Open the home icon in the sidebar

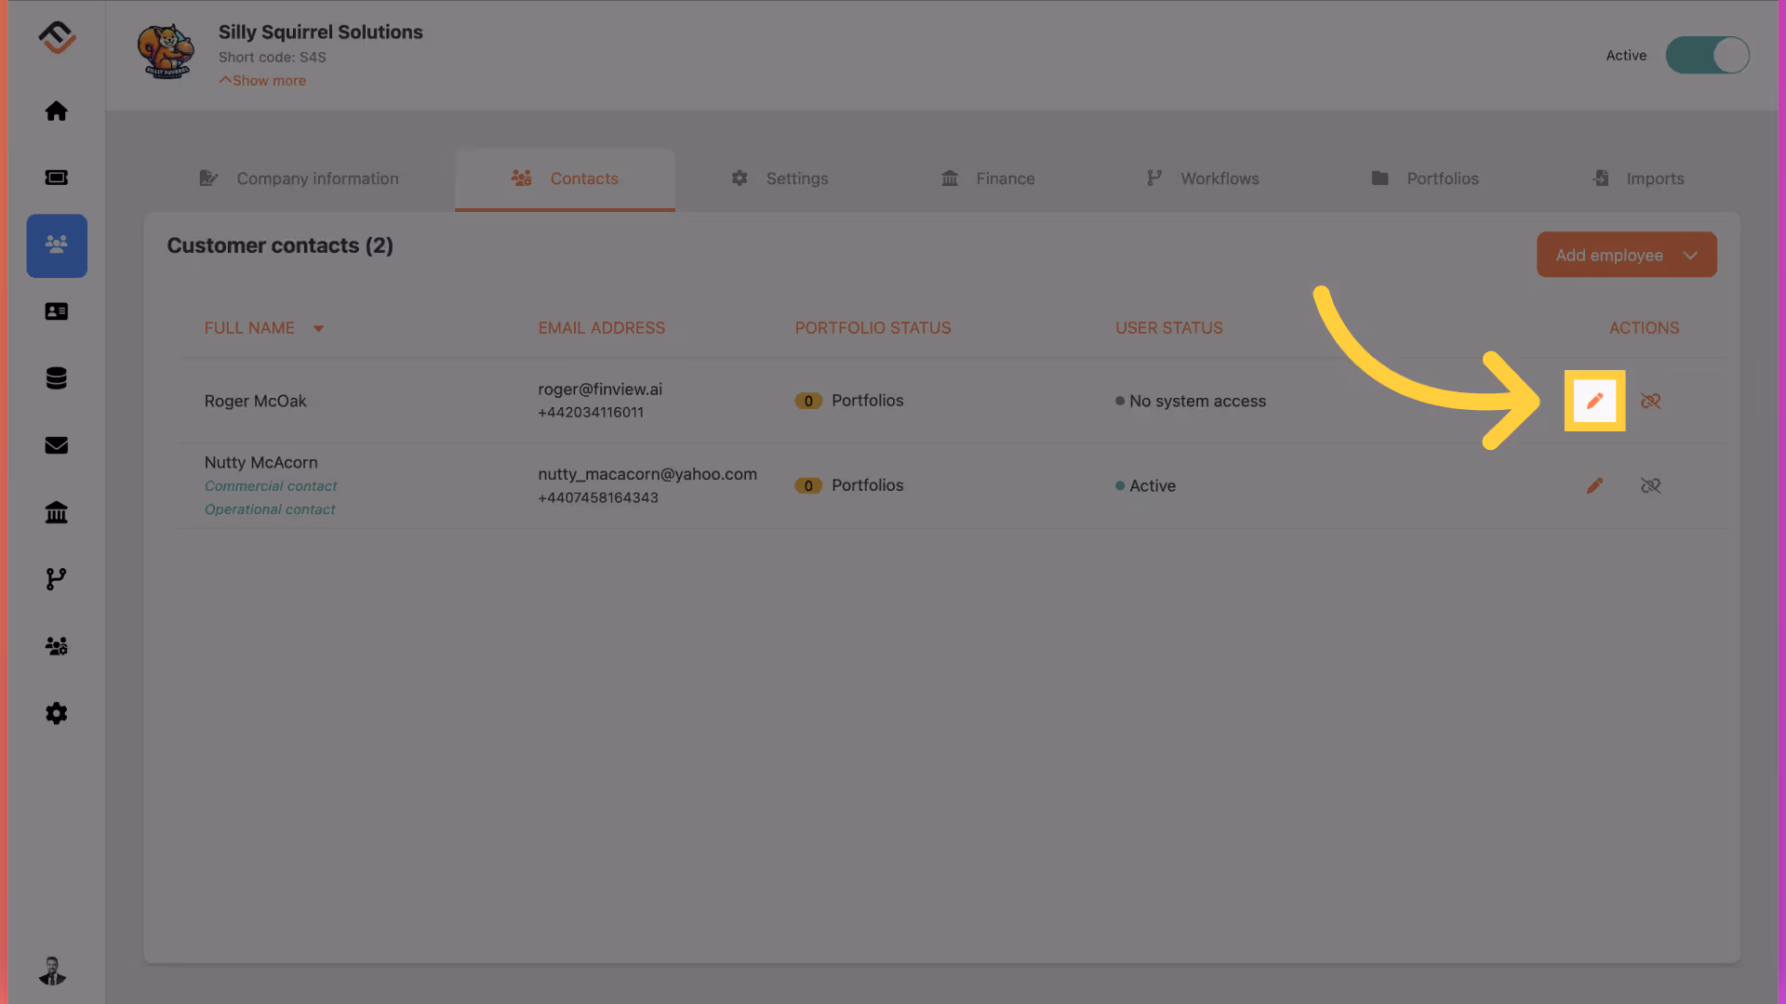tap(57, 112)
